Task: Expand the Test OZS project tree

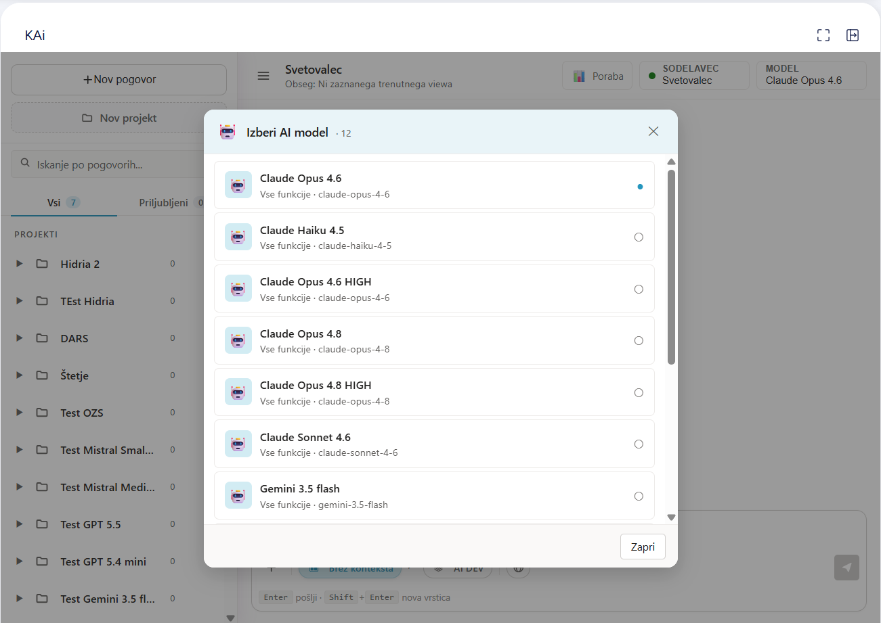Action: (x=20, y=413)
